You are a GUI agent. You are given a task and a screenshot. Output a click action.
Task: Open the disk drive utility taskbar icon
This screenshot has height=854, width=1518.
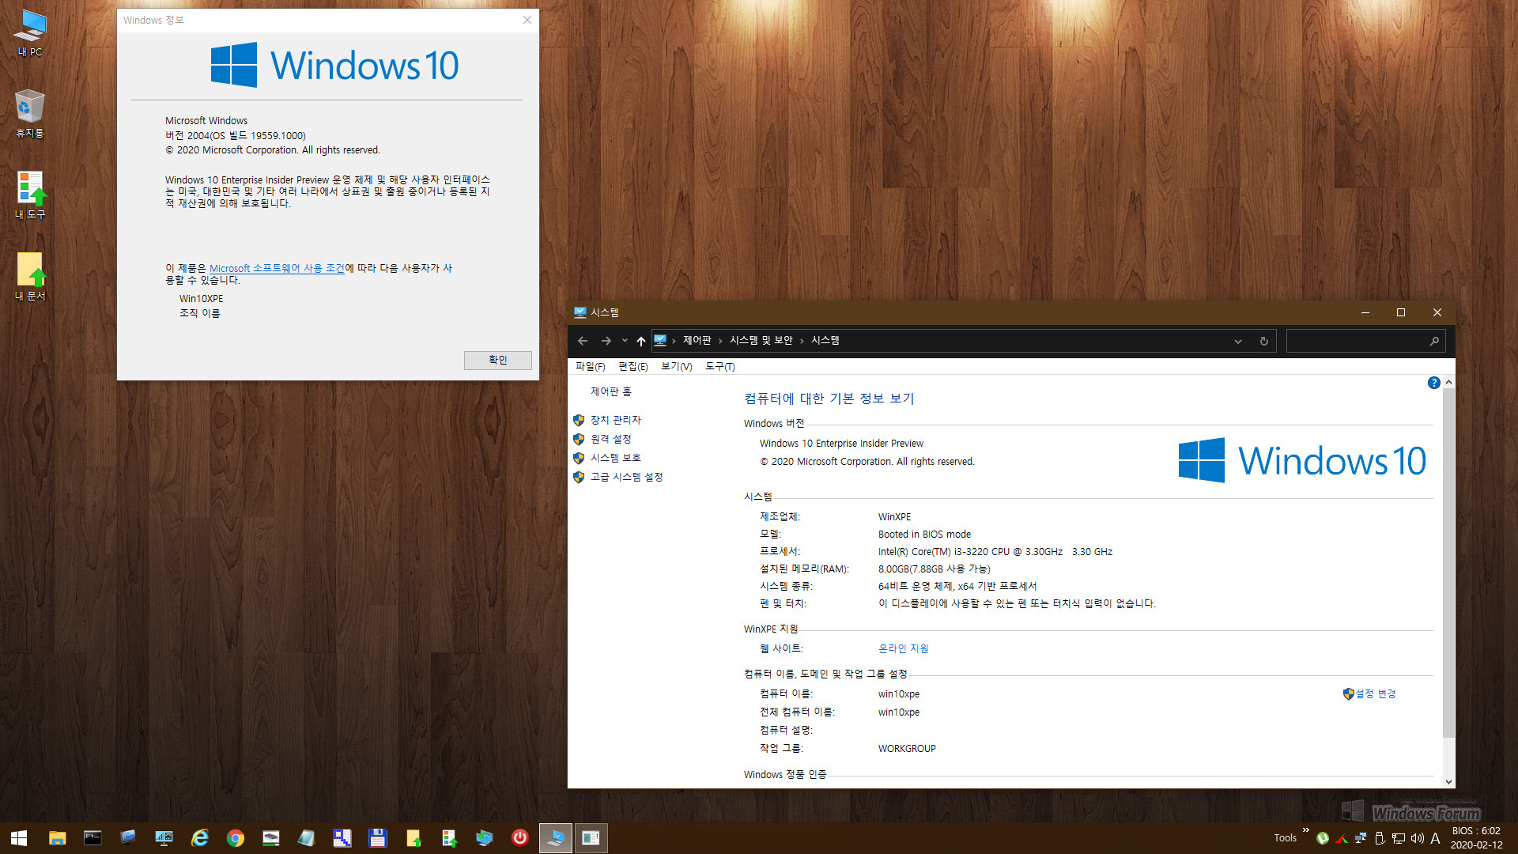point(271,838)
